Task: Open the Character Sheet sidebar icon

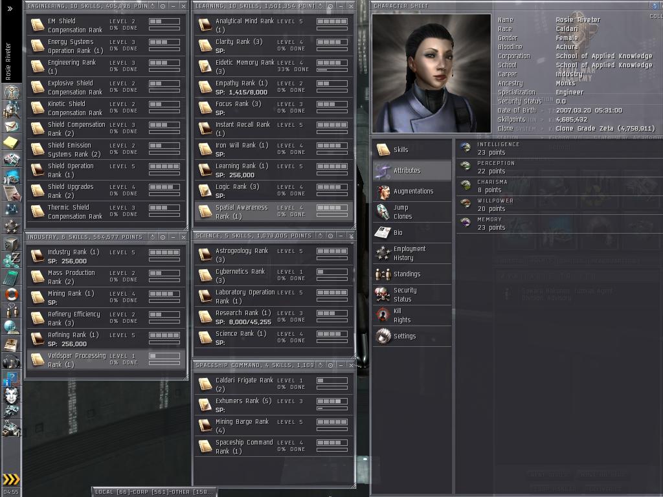Action: (x=12, y=91)
